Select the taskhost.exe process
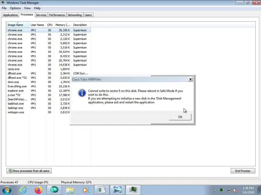Image resolution: width=261 pixels, height=195 pixels. click(38, 104)
